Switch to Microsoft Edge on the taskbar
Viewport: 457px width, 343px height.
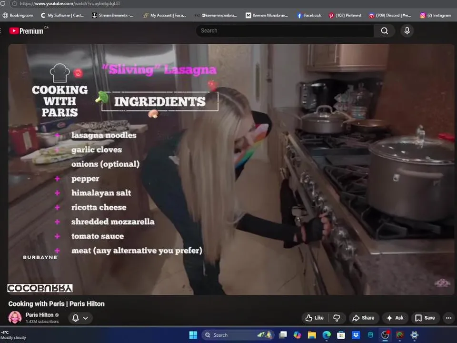pyautogui.click(x=327, y=335)
